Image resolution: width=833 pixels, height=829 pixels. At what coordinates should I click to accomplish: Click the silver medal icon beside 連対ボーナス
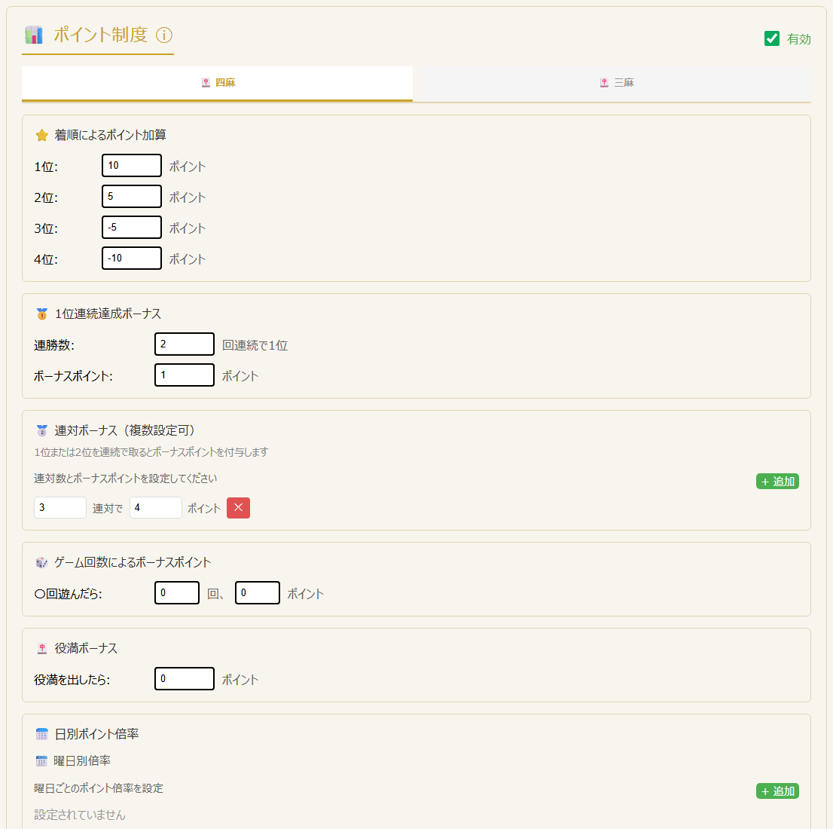pos(42,430)
